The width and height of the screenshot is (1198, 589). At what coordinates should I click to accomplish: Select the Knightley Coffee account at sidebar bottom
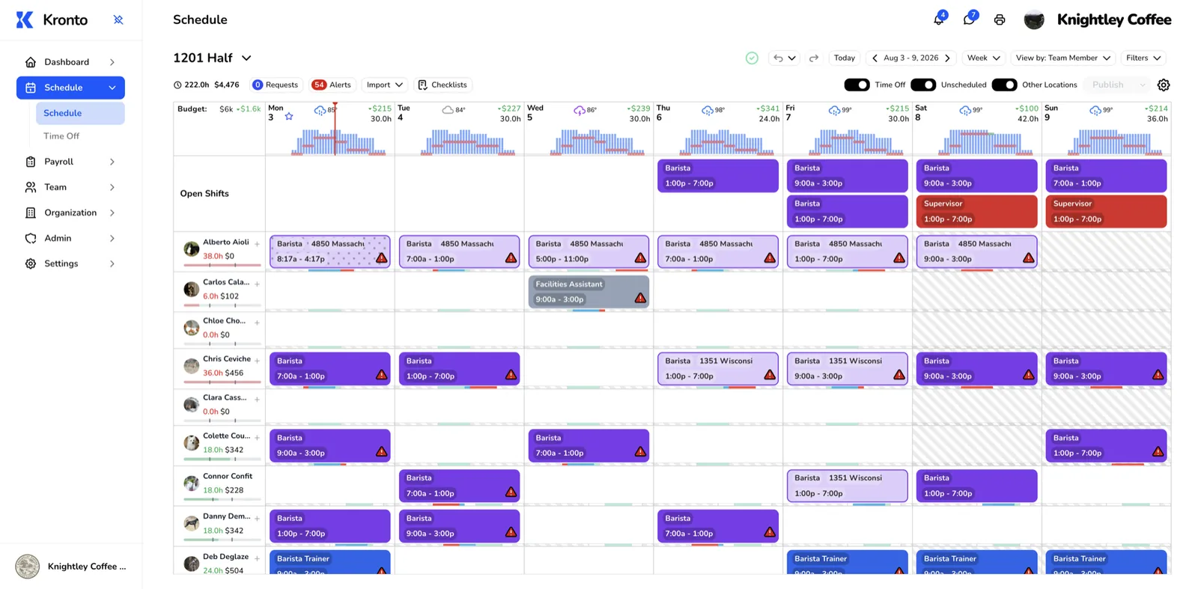71,567
